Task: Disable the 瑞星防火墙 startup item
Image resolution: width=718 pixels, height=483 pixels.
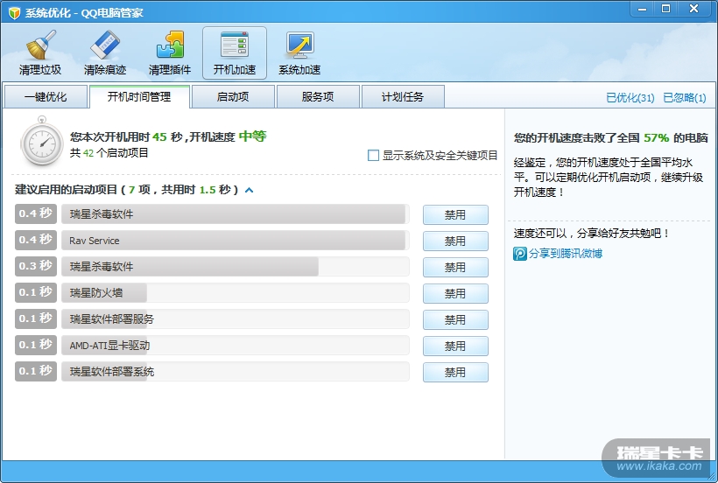Action: [455, 294]
